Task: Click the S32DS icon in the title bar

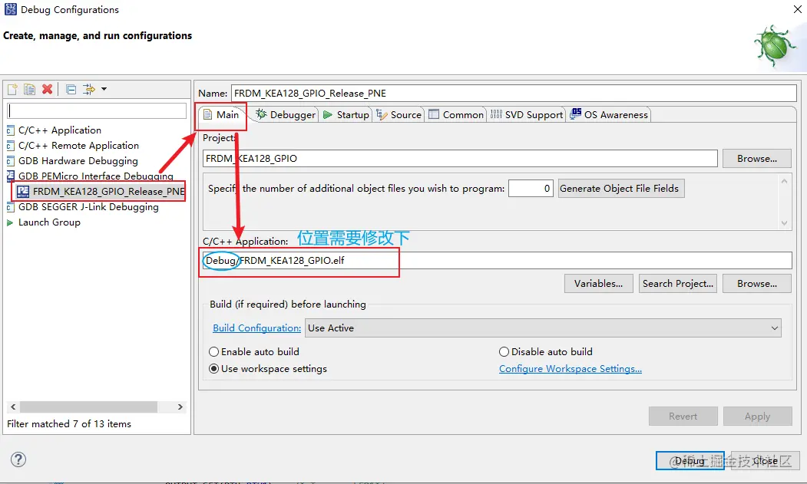Action: pyautogui.click(x=10, y=9)
